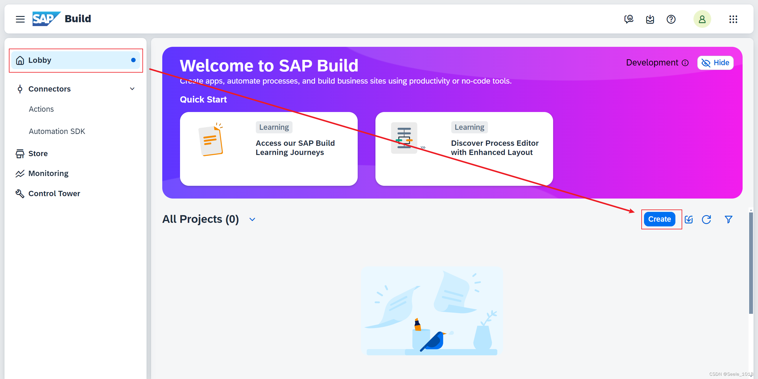This screenshot has width=758, height=379.
Task: Click the SAP logo
Action: [x=46, y=19]
